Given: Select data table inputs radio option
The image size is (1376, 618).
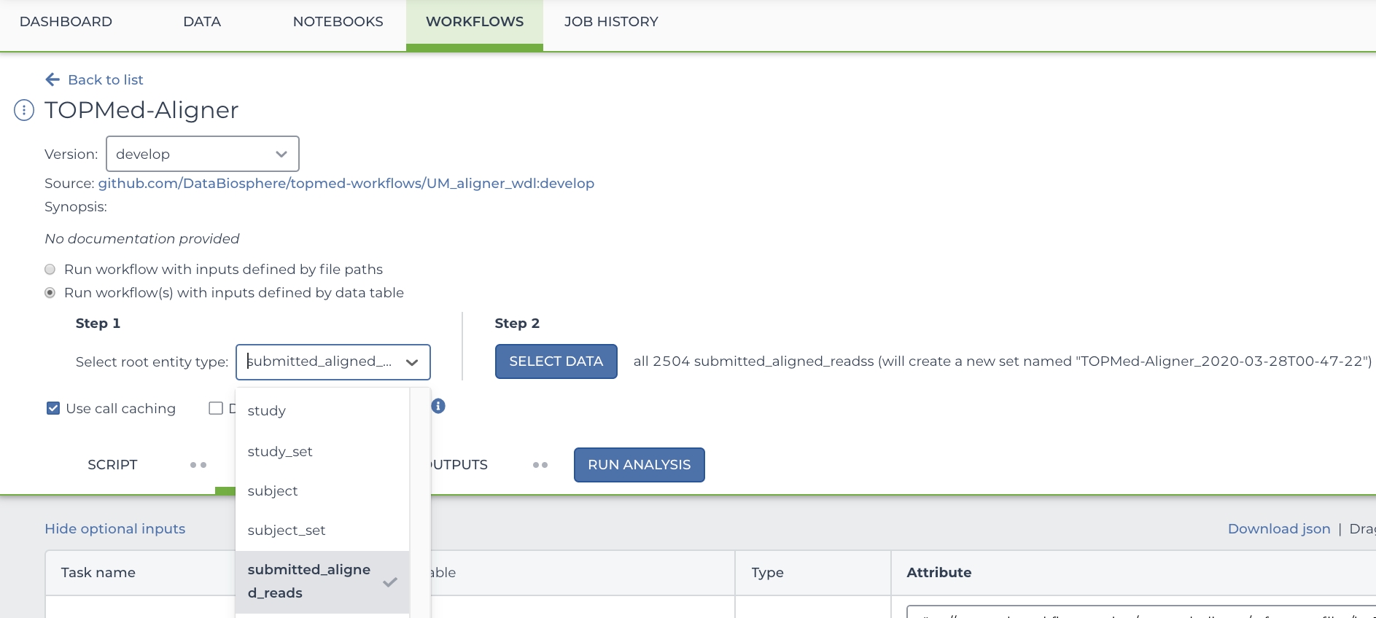Looking at the screenshot, I should [50, 293].
